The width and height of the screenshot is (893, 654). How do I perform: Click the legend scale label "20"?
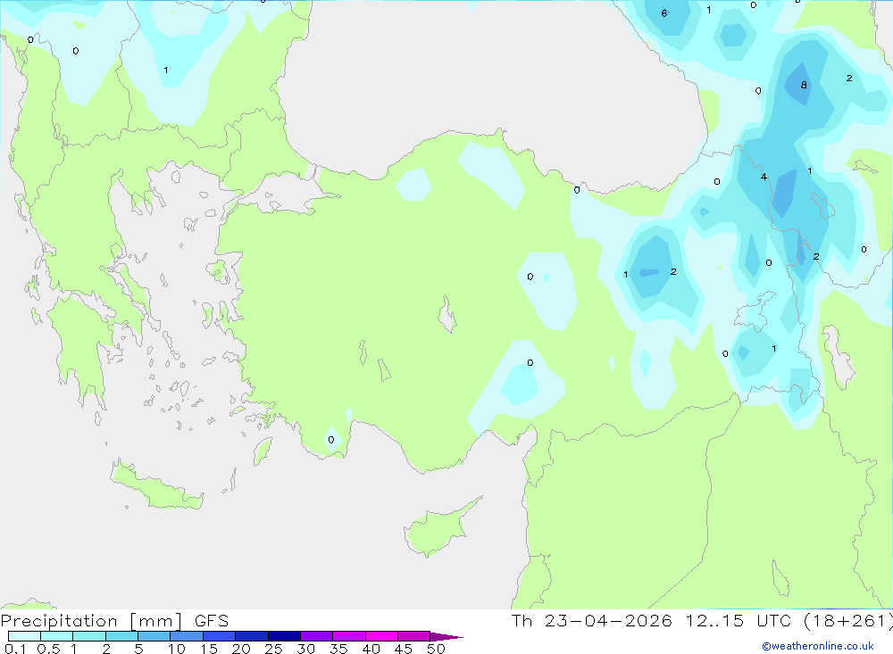pyautogui.click(x=241, y=649)
